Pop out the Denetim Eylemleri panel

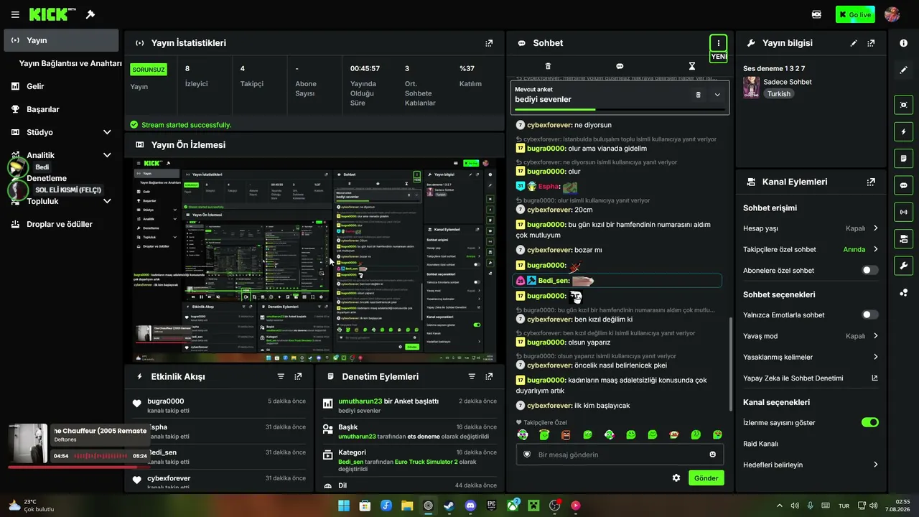pos(489,376)
